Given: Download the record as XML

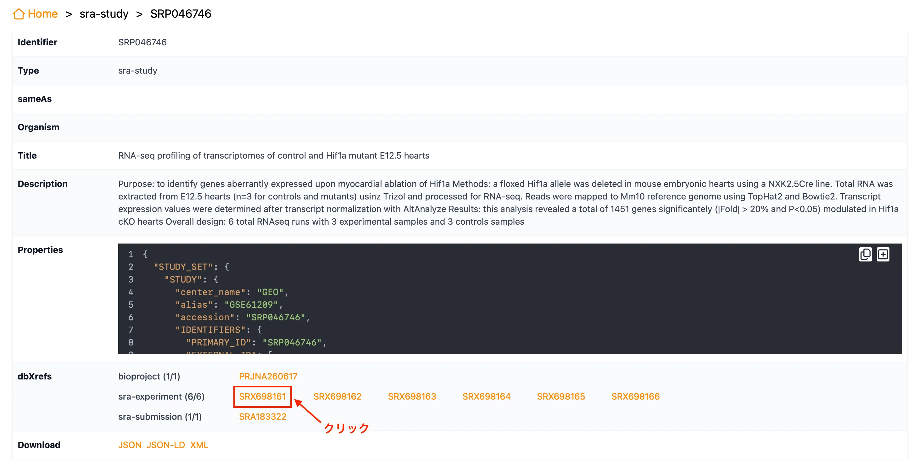Looking at the screenshot, I should [199, 445].
